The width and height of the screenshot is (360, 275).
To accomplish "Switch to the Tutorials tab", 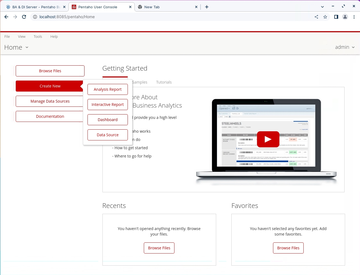I will pyautogui.click(x=164, y=82).
